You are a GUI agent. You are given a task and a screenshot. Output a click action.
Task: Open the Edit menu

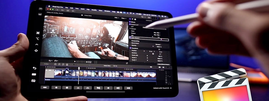coord(71,8)
